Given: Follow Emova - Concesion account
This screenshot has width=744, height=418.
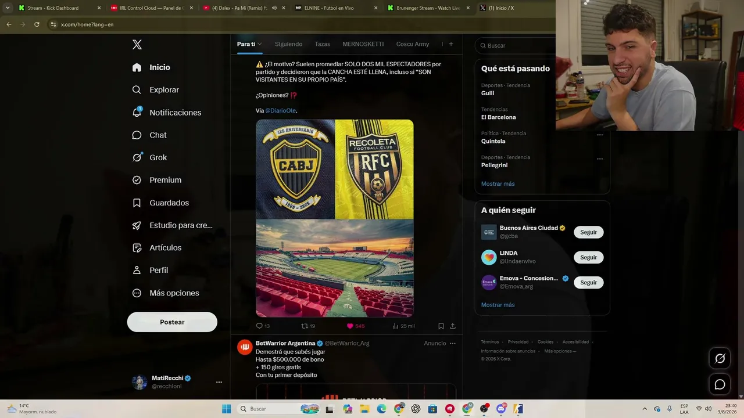Looking at the screenshot, I should tap(589, 283).
